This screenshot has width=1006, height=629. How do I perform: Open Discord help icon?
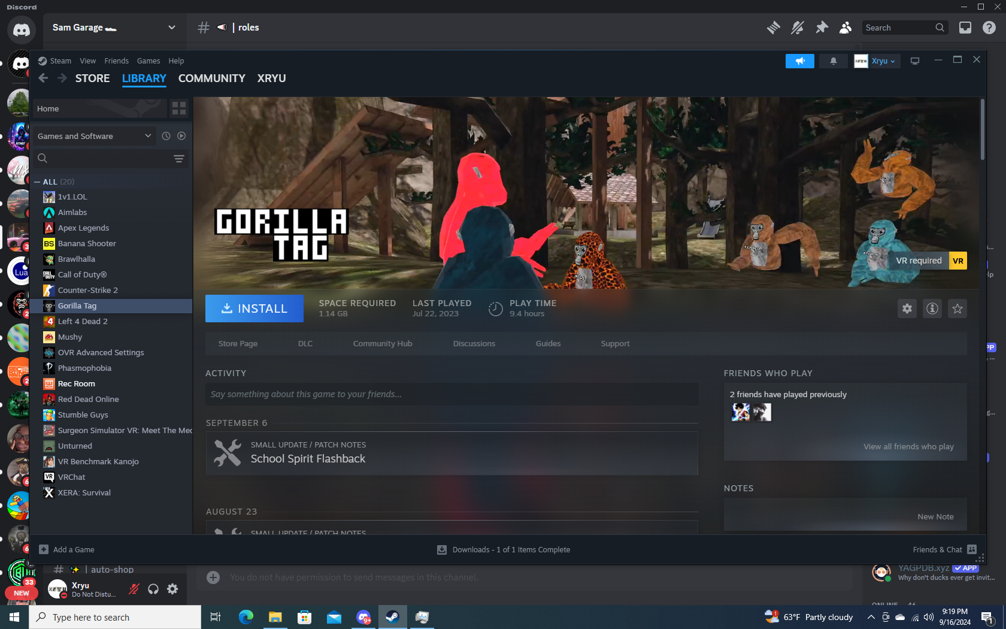point(989,28)
